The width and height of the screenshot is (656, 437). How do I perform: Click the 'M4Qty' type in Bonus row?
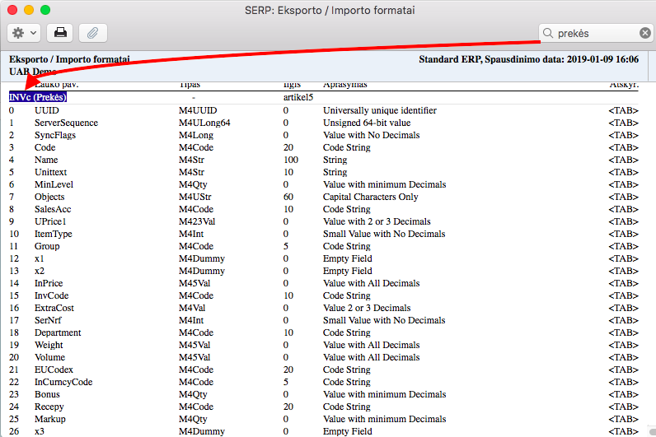193,394
